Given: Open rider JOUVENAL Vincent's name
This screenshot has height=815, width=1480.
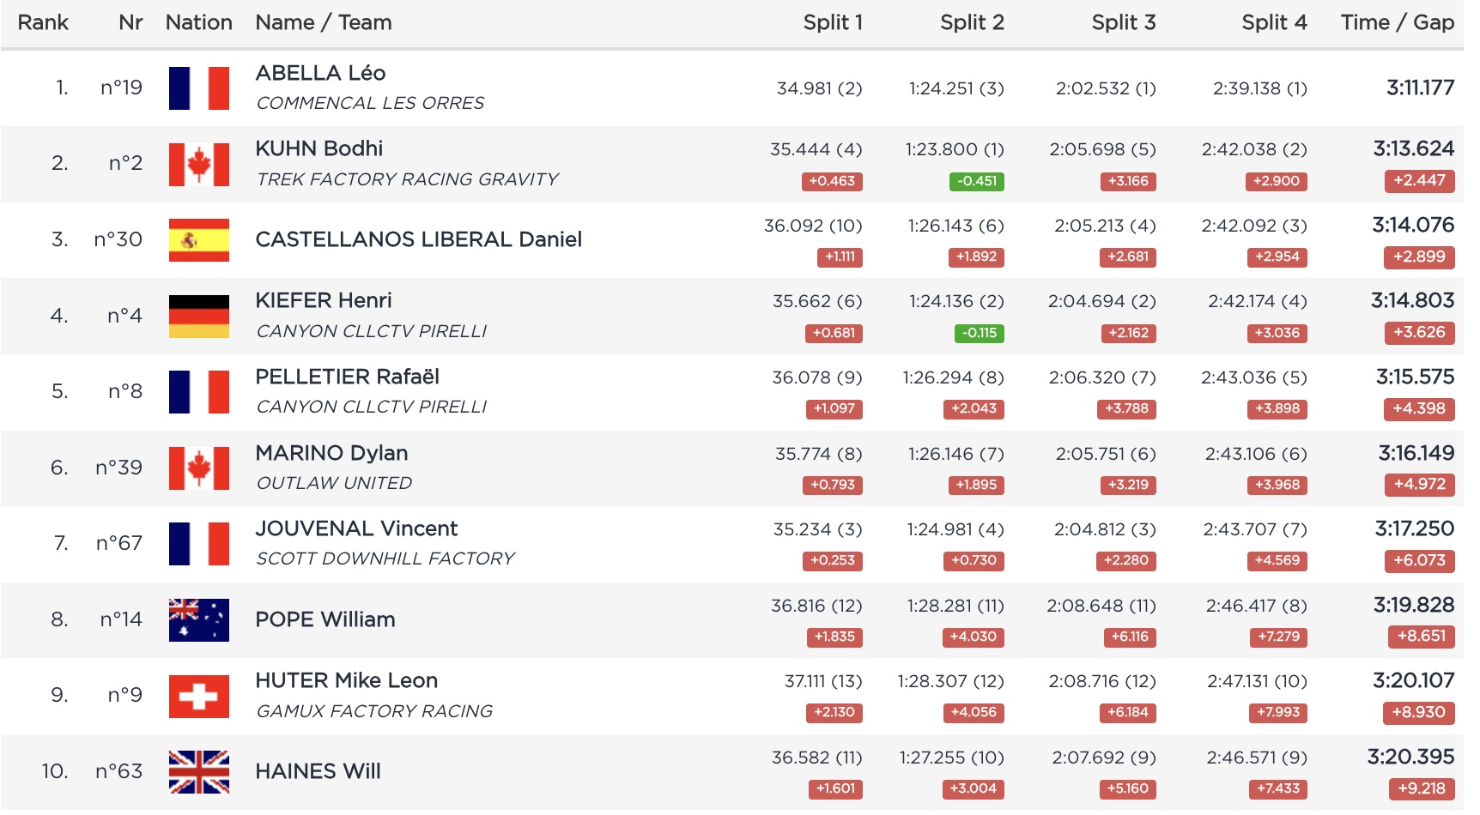Looking at the screenshot, I should (x=356, y=528).
